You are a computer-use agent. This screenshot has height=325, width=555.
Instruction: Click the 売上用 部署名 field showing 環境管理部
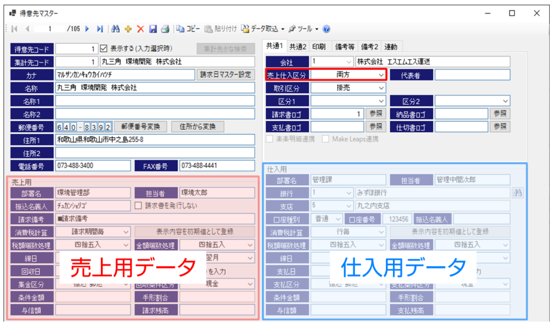point(93,193)
